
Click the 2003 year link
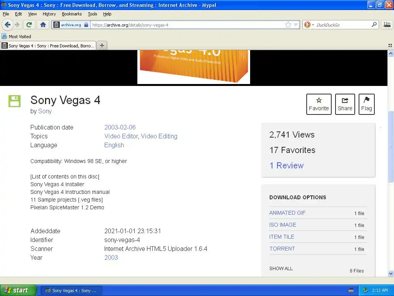[x=111, y=257]
